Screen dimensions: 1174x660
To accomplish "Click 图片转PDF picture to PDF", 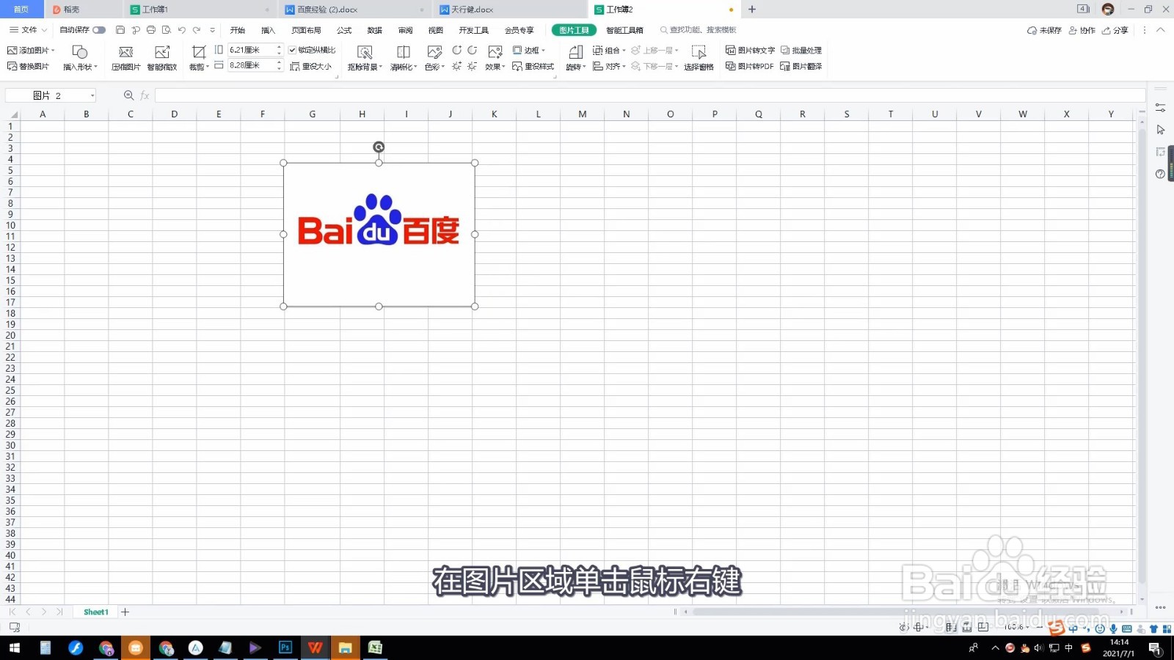I will coord(749,66).
